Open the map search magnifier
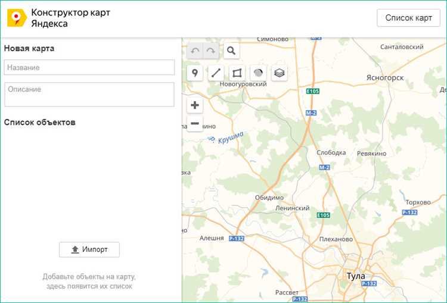Viewport: 447px width, 303px height. tap(232, 51)
